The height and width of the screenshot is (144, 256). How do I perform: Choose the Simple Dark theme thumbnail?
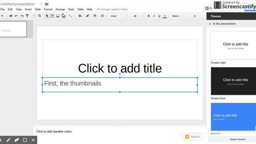click(233, 81)
